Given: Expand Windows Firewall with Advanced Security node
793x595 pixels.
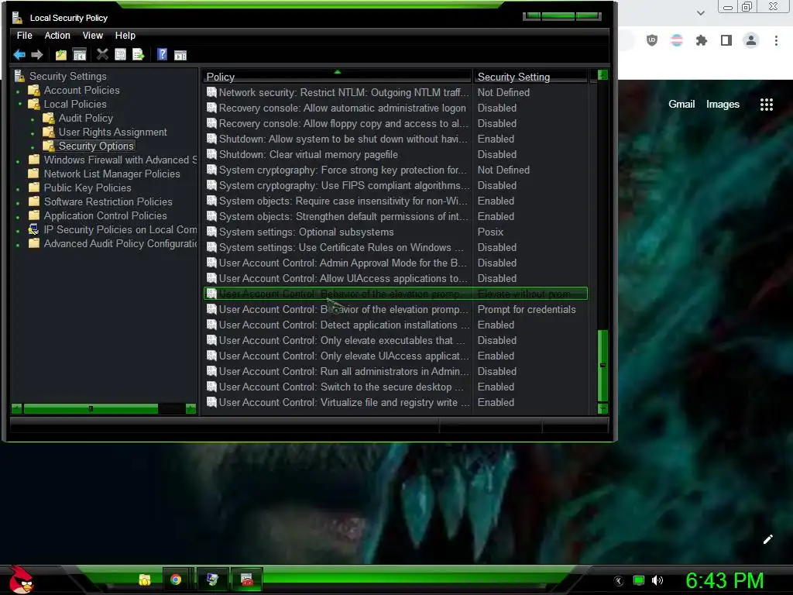Looking at the screenshot, I should click(x=19, y=161).
